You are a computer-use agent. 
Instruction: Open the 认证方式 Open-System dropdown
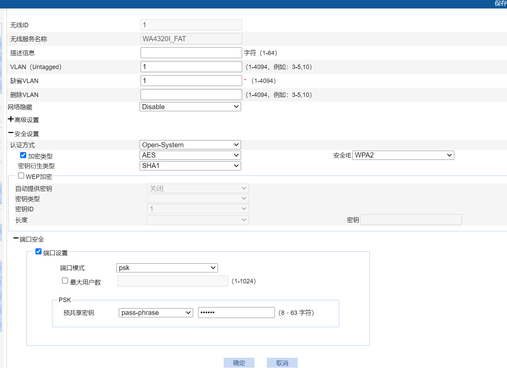(x=190, y=145)
